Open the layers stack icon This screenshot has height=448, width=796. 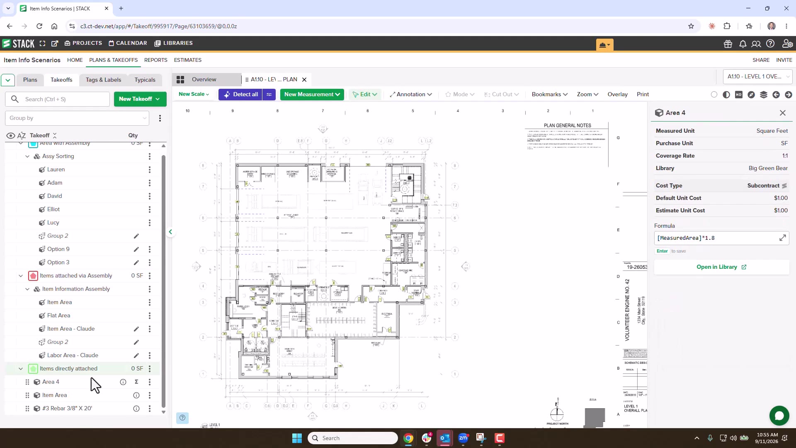pyautogui.click(x=764, y=95)
